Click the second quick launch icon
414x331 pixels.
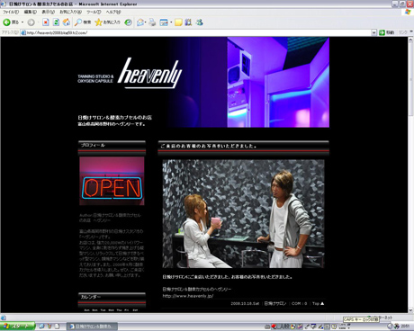pyautogui.click(x=49, y=327)
